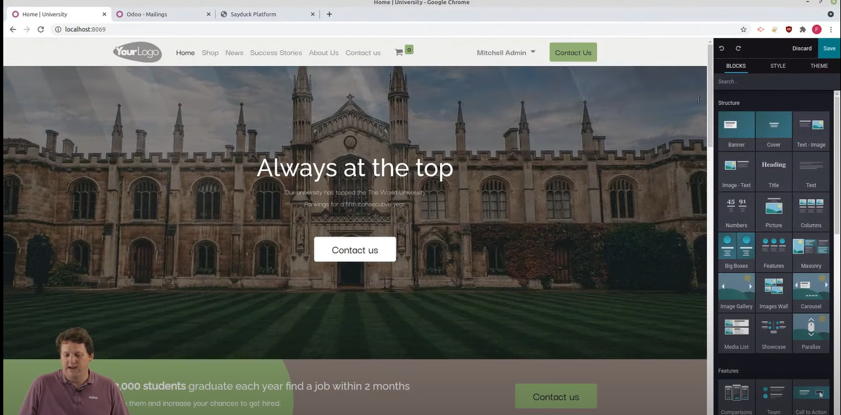Switch to the BLOCKS tab
This screenshot has width=841, height=415.
(x=736, y=66)
